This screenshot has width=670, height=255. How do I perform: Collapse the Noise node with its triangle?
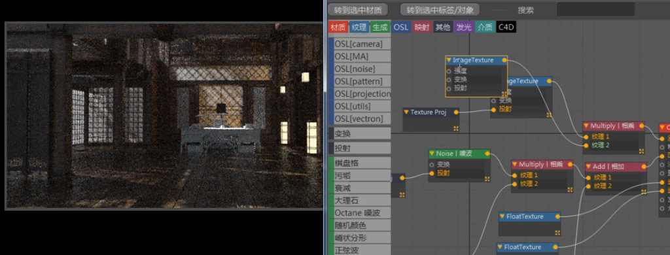click(x=432, y=154)
